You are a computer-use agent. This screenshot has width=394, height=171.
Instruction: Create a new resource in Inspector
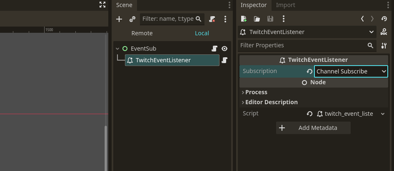(x=244, y=19)
